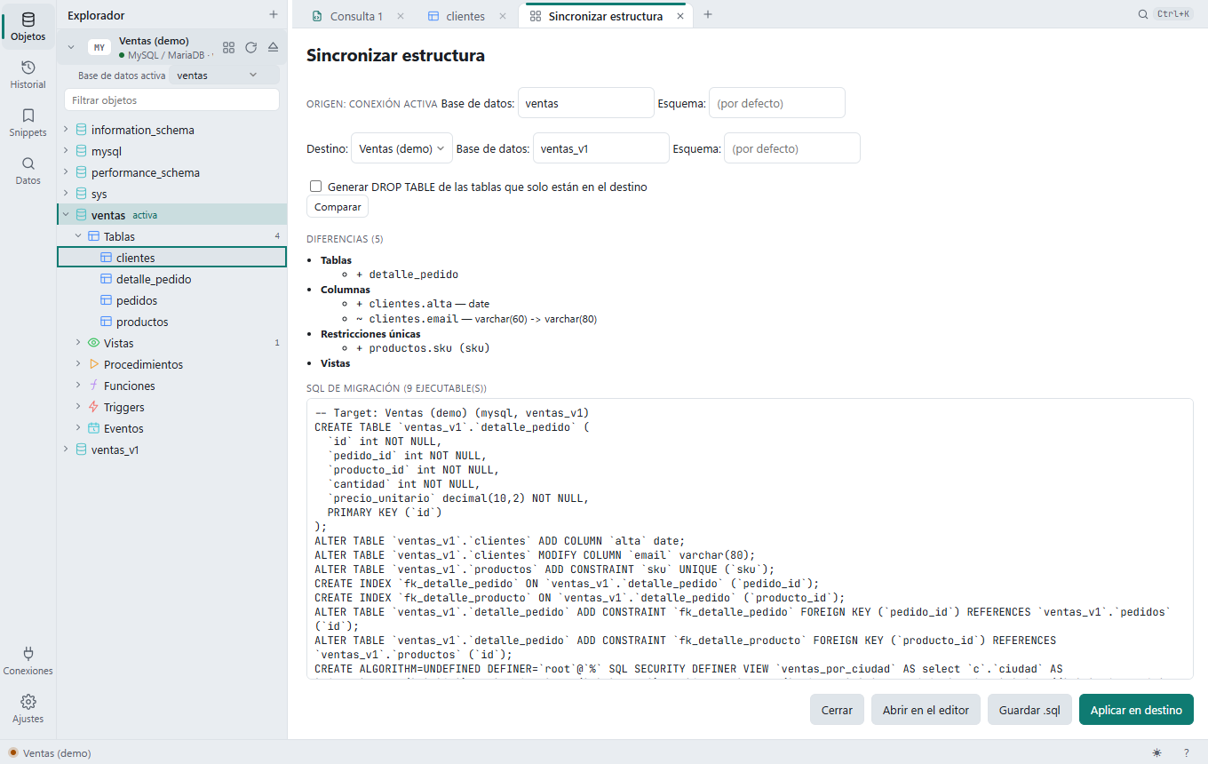The height and width of the screenshot is (764, 1208).
Task: Click the origin Base de datos field ventas
Action: pyautogui.click(x=586, y=103)
